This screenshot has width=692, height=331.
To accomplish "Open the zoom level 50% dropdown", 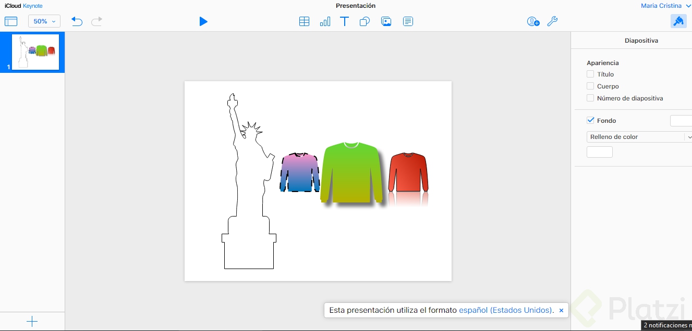I will pyautogui.click(x=43, y=21).
